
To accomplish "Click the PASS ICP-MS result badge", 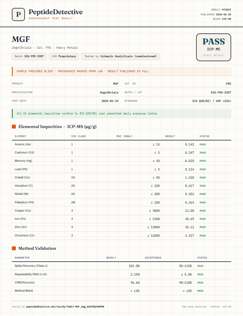I will (x=213, y=47).
